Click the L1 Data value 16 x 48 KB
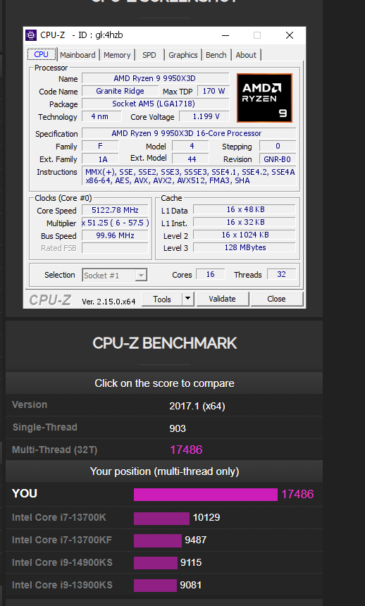365x606 pixels. tap(245, 209)
